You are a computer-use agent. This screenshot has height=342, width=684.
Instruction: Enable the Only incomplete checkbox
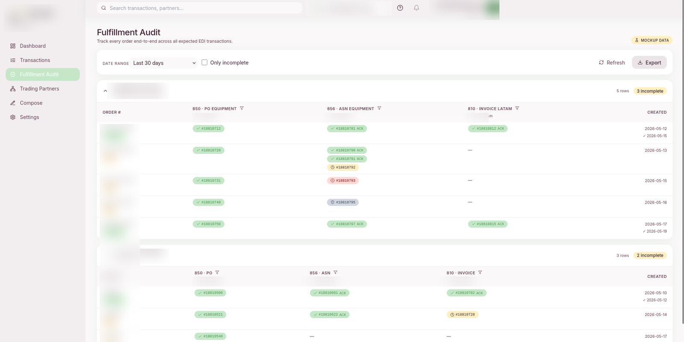(204, 62)
